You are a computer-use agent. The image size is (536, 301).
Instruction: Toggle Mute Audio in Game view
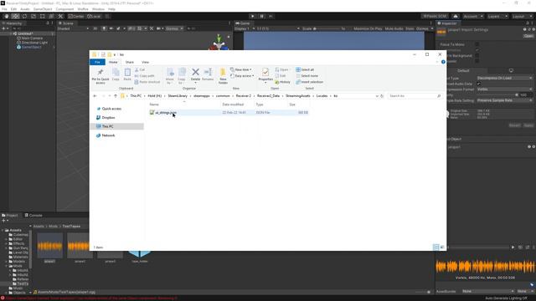pos(394,28)
